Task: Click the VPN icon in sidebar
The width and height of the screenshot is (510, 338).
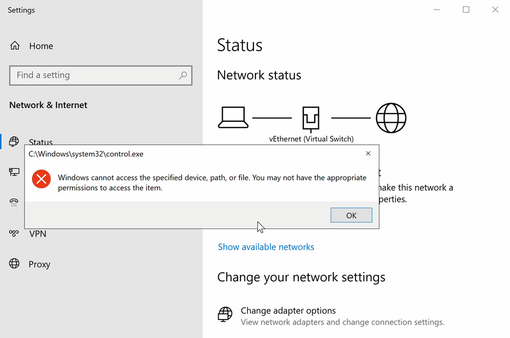Action: click(x=14, y=233)
